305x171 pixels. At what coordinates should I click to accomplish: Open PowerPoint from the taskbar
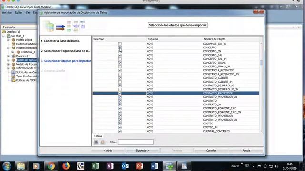[140, 166]
